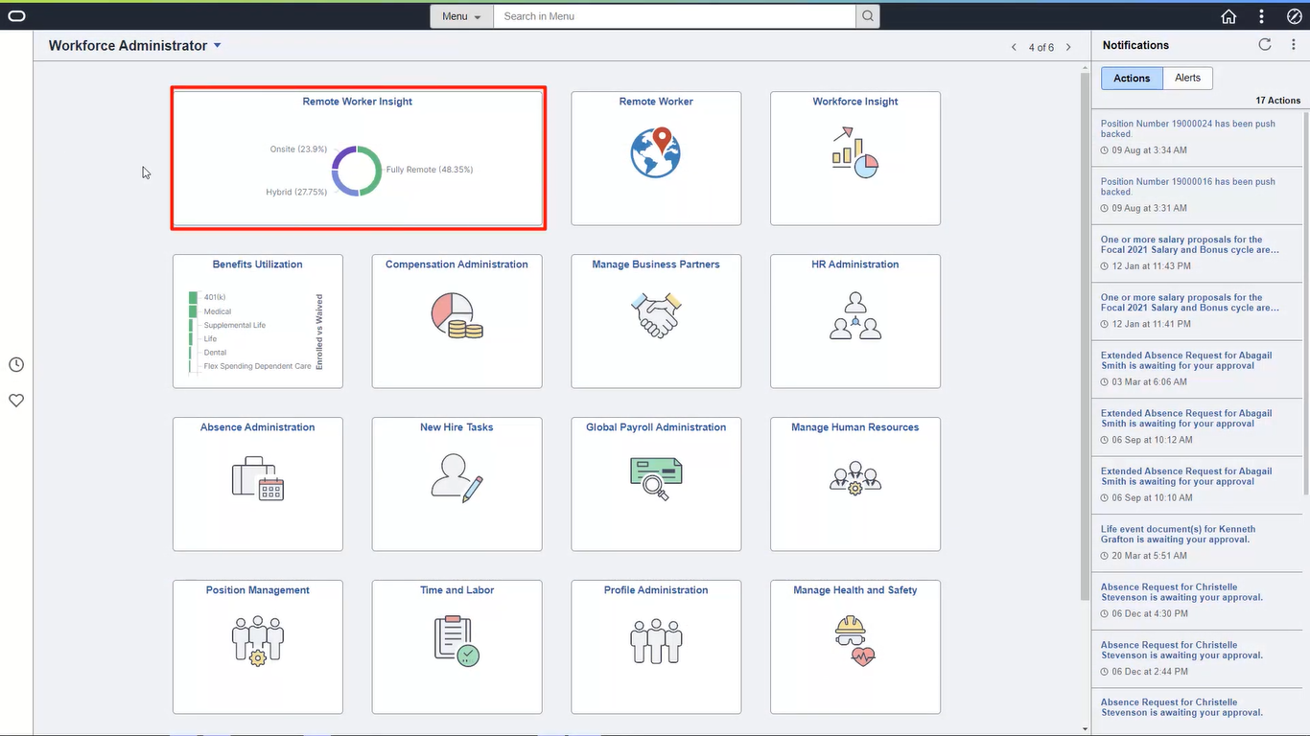The image size is (1310, 736).
Task: Click inside the Search in Menu field
Action: coord(671,16)
